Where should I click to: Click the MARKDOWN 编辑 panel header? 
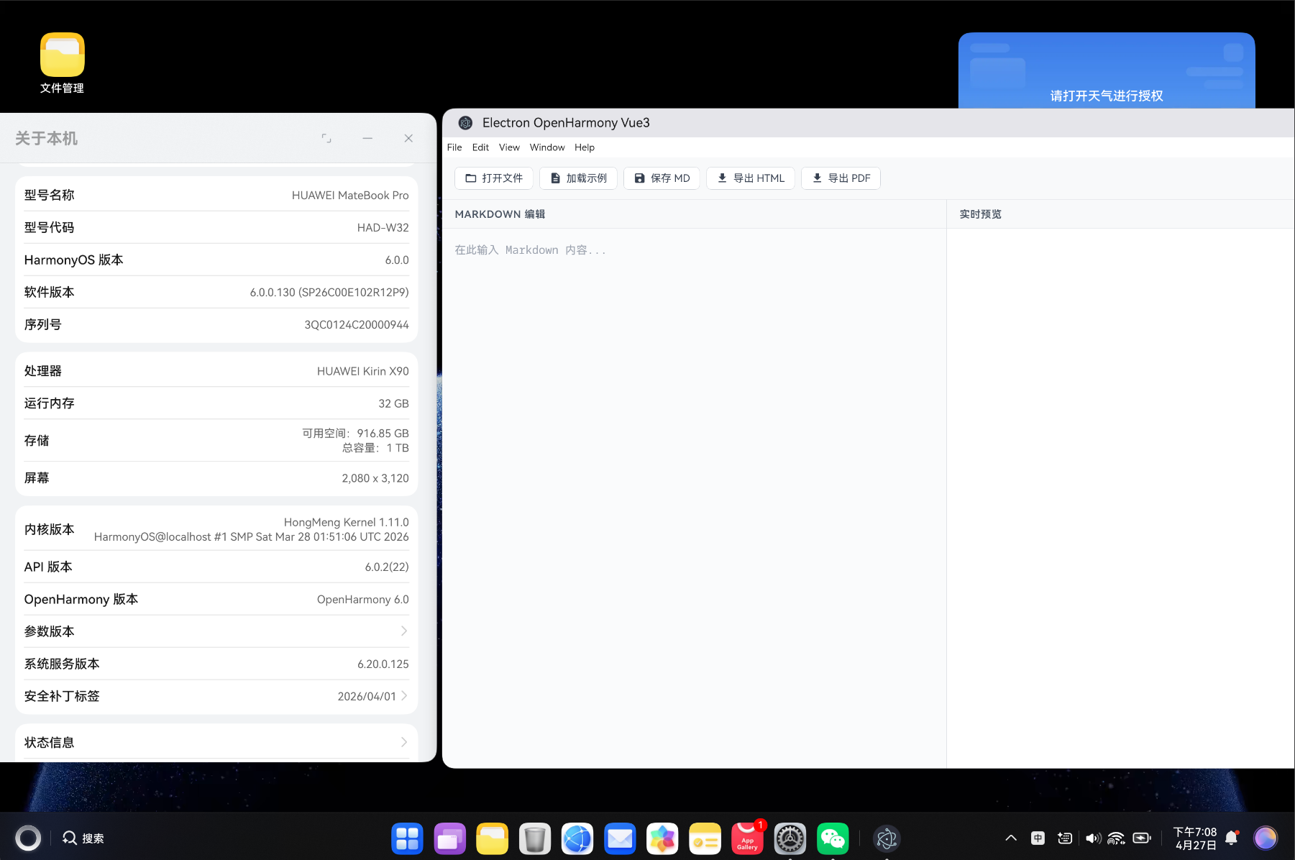[x=500, y=214]
